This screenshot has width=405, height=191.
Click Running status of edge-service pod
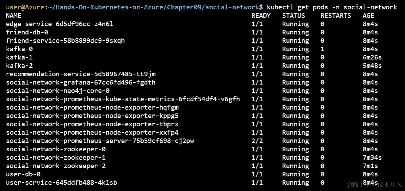(x=296, y=24)
